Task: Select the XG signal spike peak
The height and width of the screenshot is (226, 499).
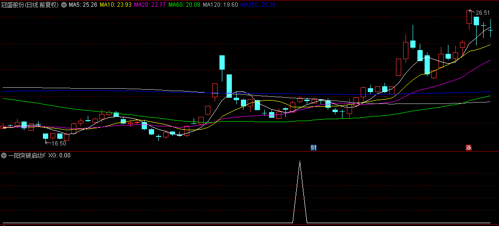Action: coord(300,162)
